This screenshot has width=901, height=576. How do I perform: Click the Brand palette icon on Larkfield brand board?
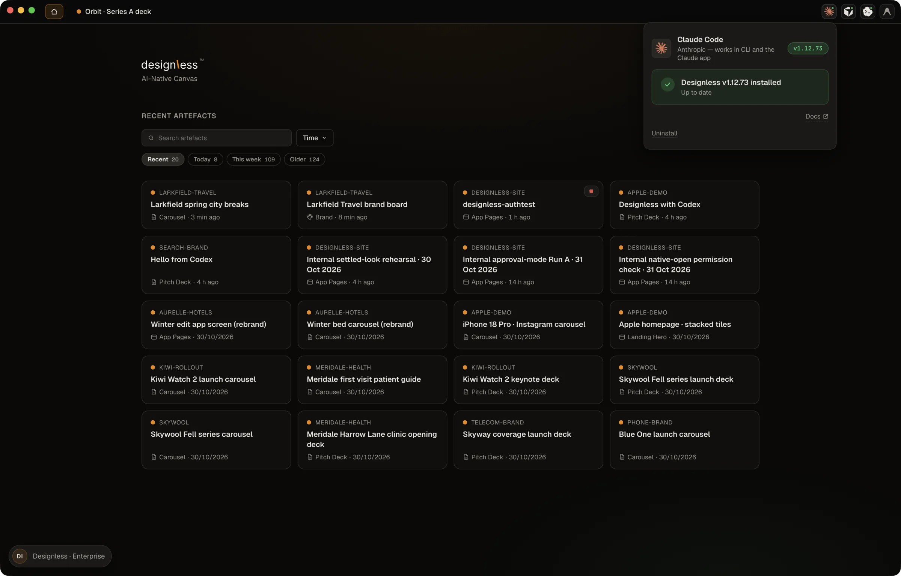[310, 217]
